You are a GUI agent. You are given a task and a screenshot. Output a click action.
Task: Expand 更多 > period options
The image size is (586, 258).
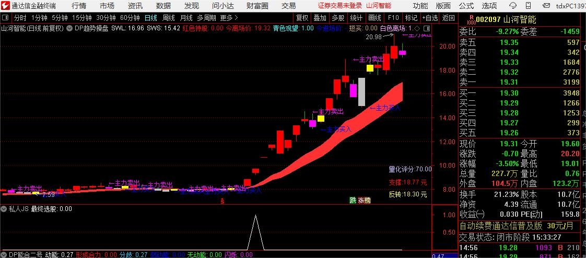point(229,18)
